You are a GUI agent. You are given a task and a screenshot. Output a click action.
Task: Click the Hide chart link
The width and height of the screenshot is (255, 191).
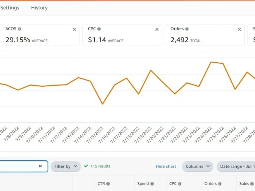point(166,166)
